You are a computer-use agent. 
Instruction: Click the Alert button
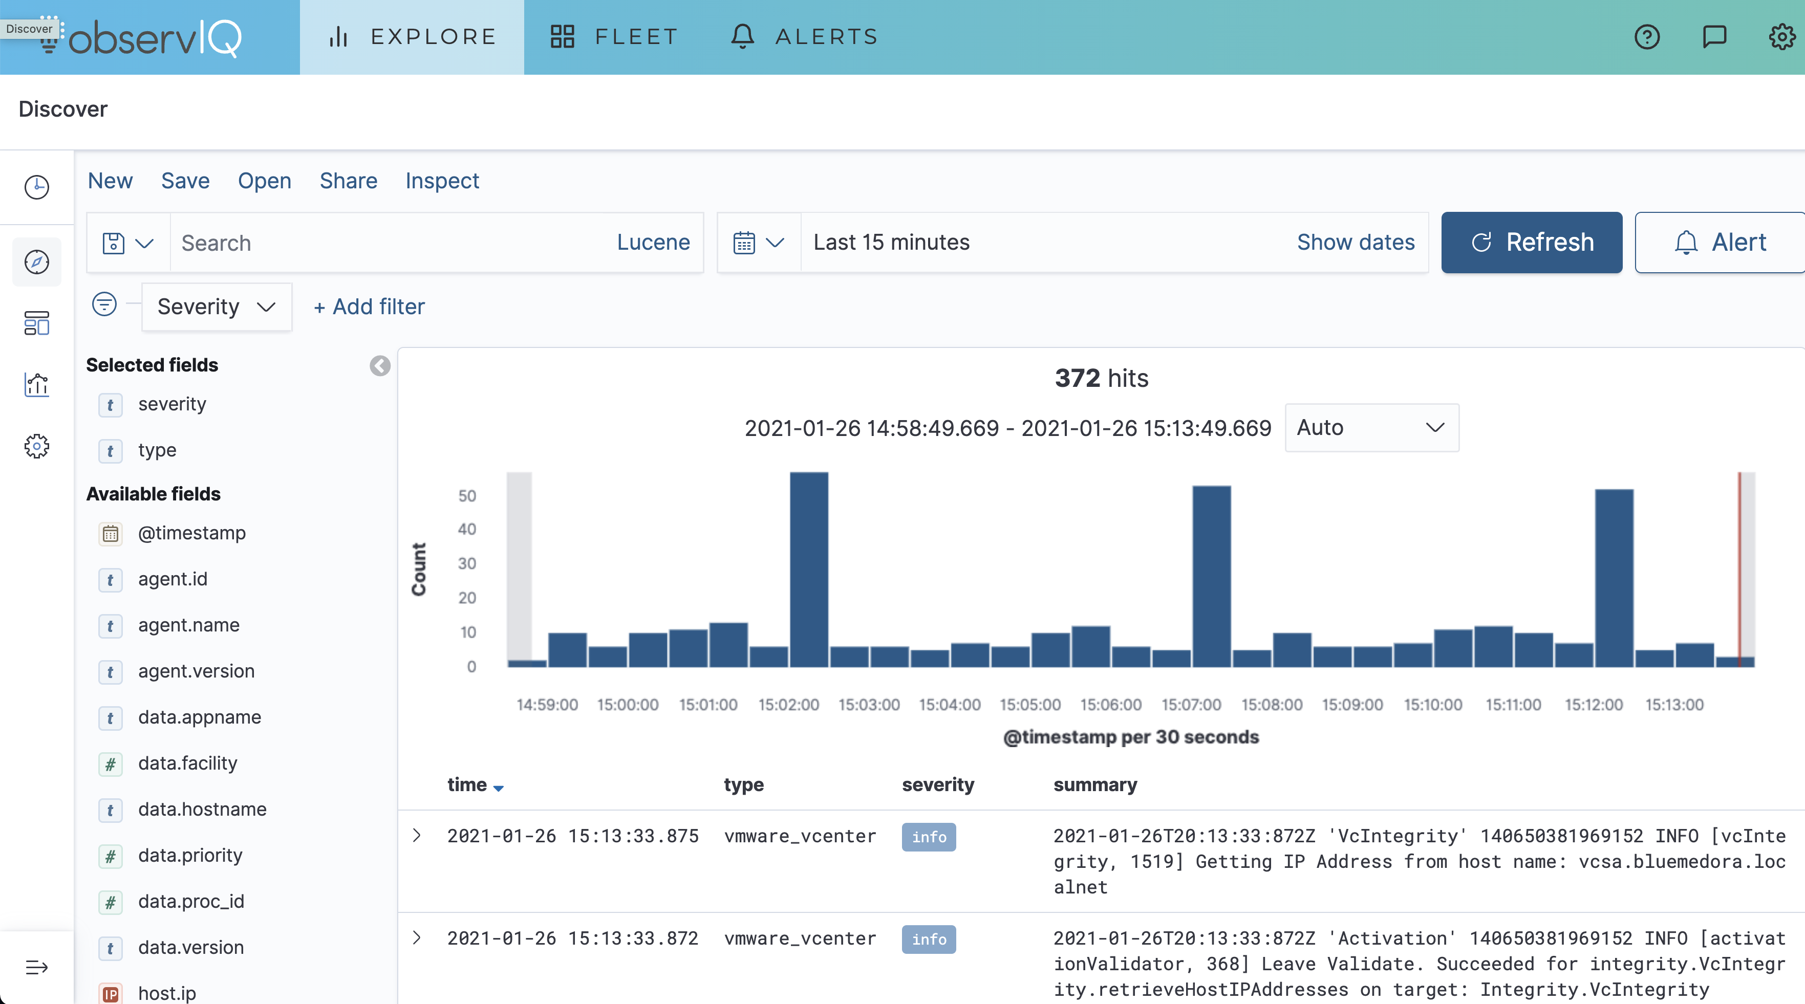coord(1720,243)
